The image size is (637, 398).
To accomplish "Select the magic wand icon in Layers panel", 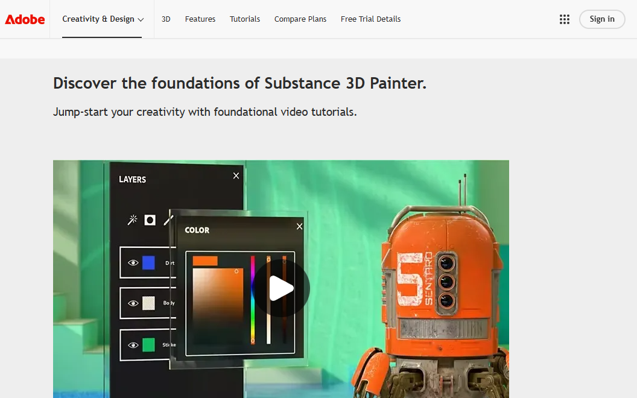I will coord(132,220).
